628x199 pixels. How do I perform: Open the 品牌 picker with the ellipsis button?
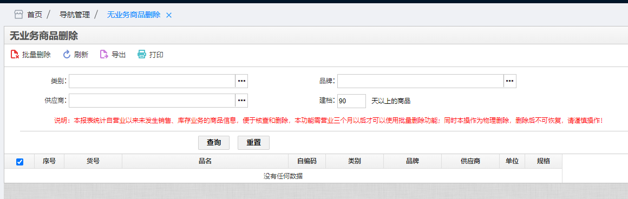tap(510, 81)
